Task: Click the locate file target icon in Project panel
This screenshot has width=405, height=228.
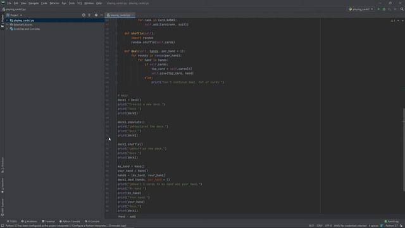Action: [84, 15]
